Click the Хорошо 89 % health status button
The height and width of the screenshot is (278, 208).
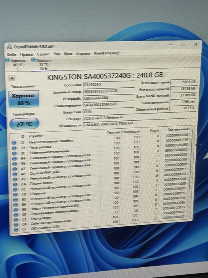[x=23, y=99]
